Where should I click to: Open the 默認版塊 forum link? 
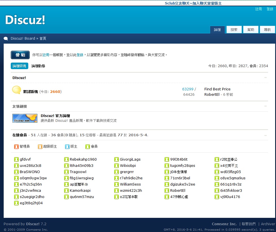[x=31, y=92]
